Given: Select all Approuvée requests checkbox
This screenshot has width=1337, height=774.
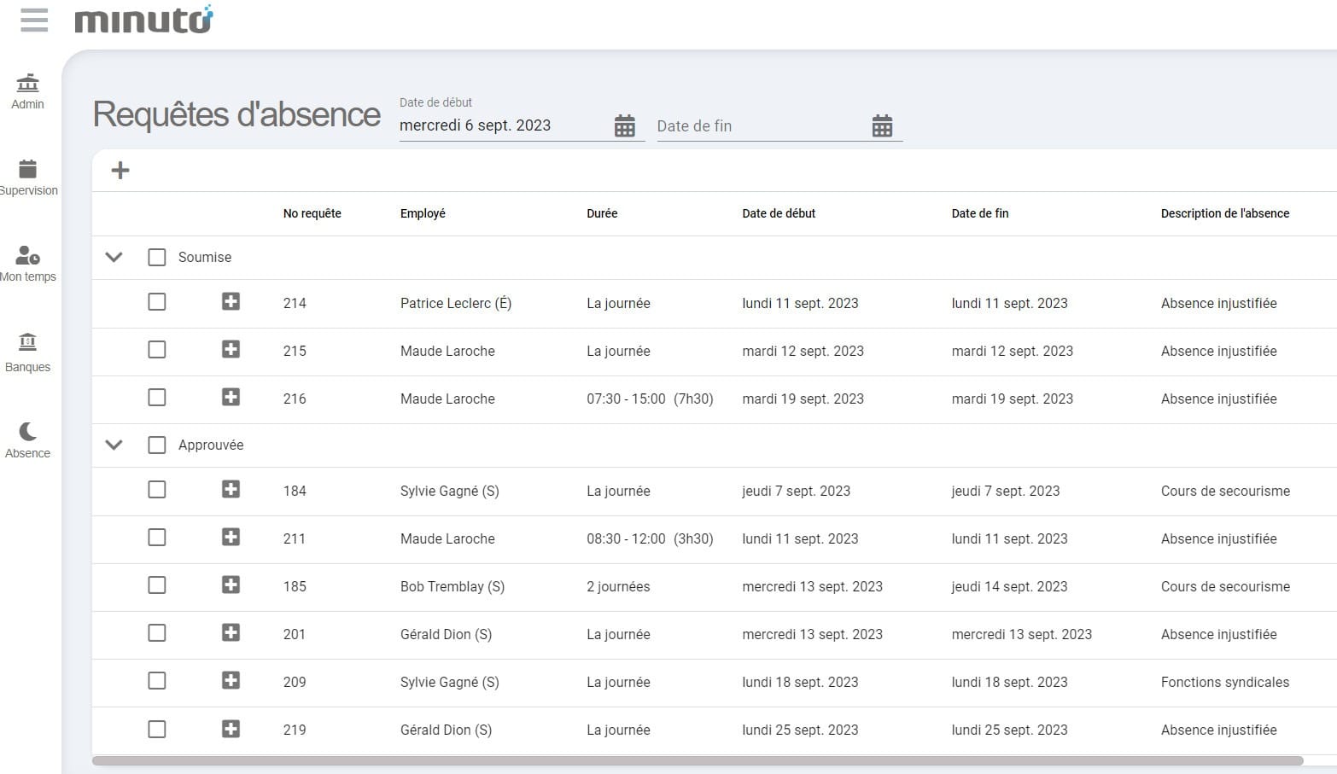Looking at the screenshot, I should pos(157,445).
